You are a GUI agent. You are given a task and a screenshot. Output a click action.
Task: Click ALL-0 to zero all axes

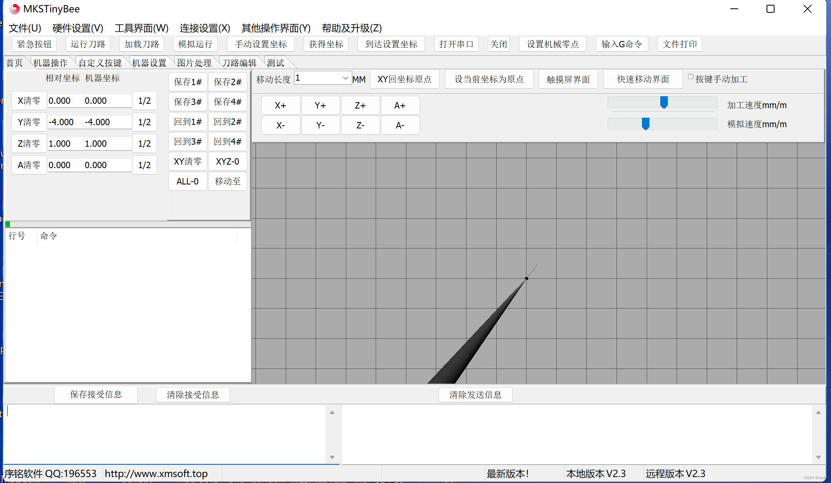coord(187,181)
